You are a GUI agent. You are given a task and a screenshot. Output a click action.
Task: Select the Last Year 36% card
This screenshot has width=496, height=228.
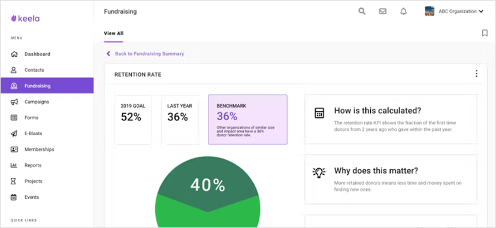tap(180, 119)
